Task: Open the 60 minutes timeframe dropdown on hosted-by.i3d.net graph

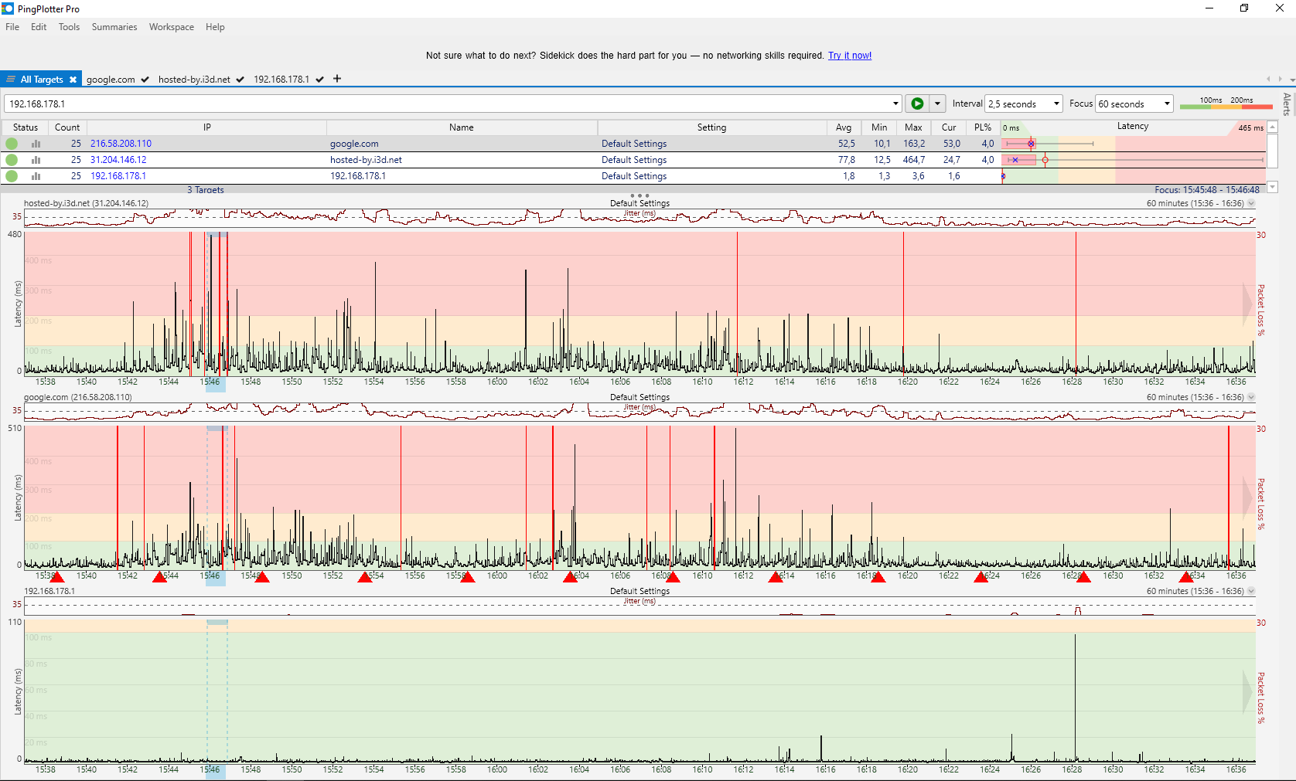Action: click(x=1251, y=204)
